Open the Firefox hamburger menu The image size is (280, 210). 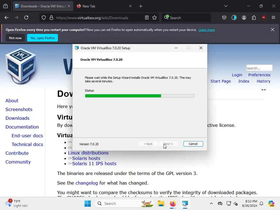(x=273, y=17)
